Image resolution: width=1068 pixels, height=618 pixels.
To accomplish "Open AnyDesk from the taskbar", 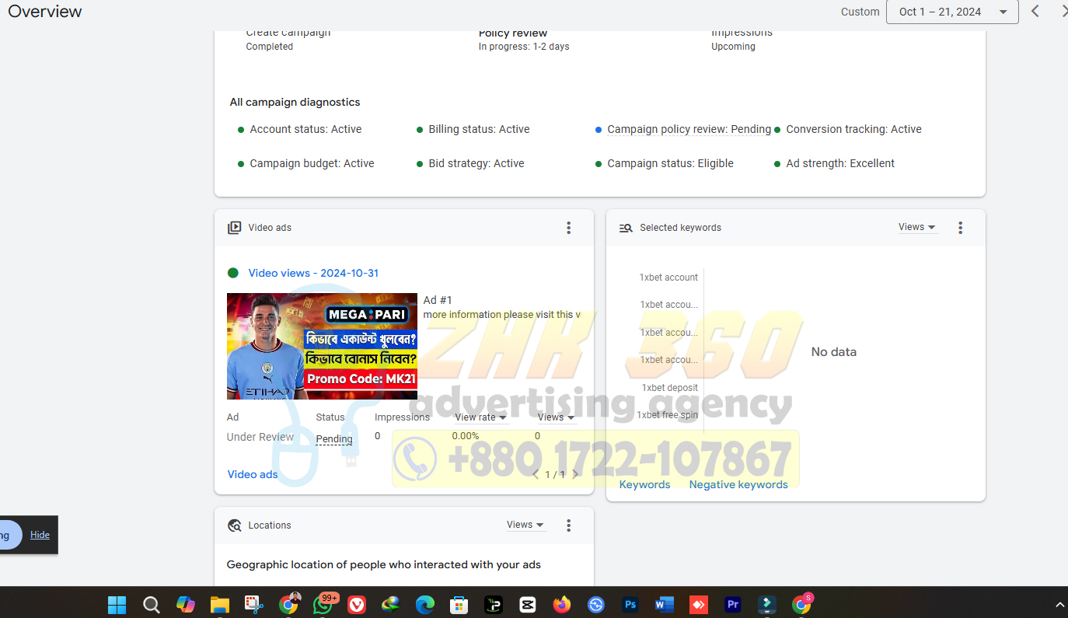I will 699,604.
